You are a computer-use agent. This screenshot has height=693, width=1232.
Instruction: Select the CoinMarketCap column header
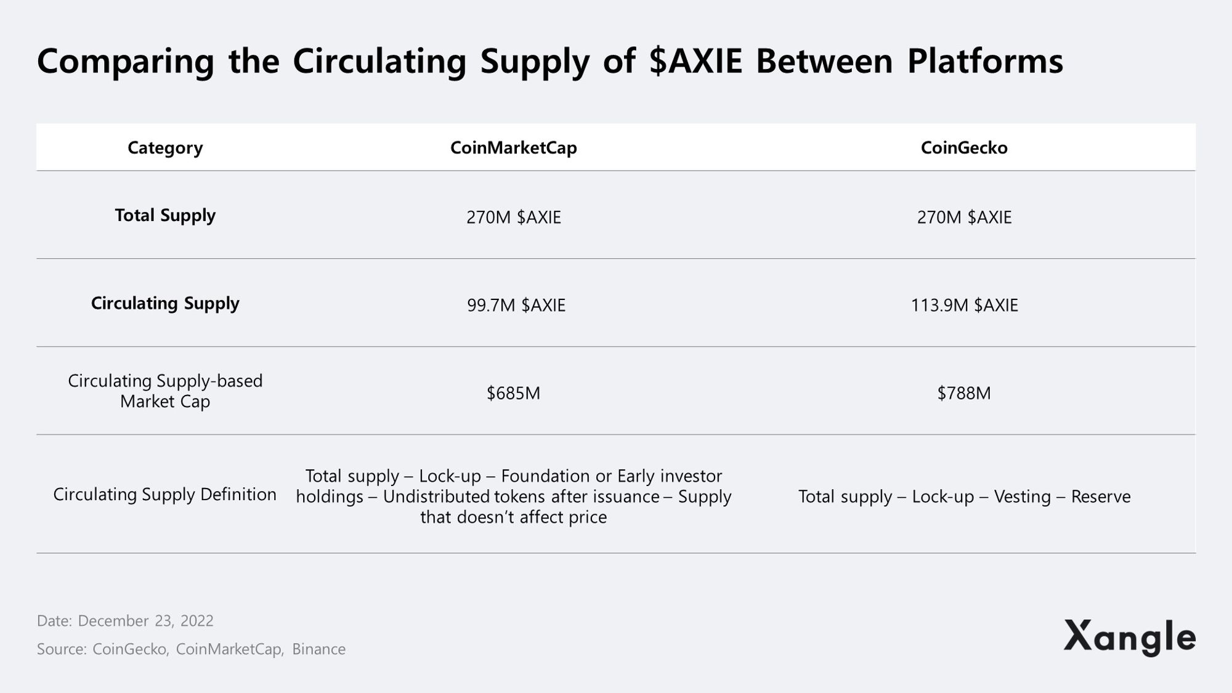pyautogui.click(x=513, y=148)
